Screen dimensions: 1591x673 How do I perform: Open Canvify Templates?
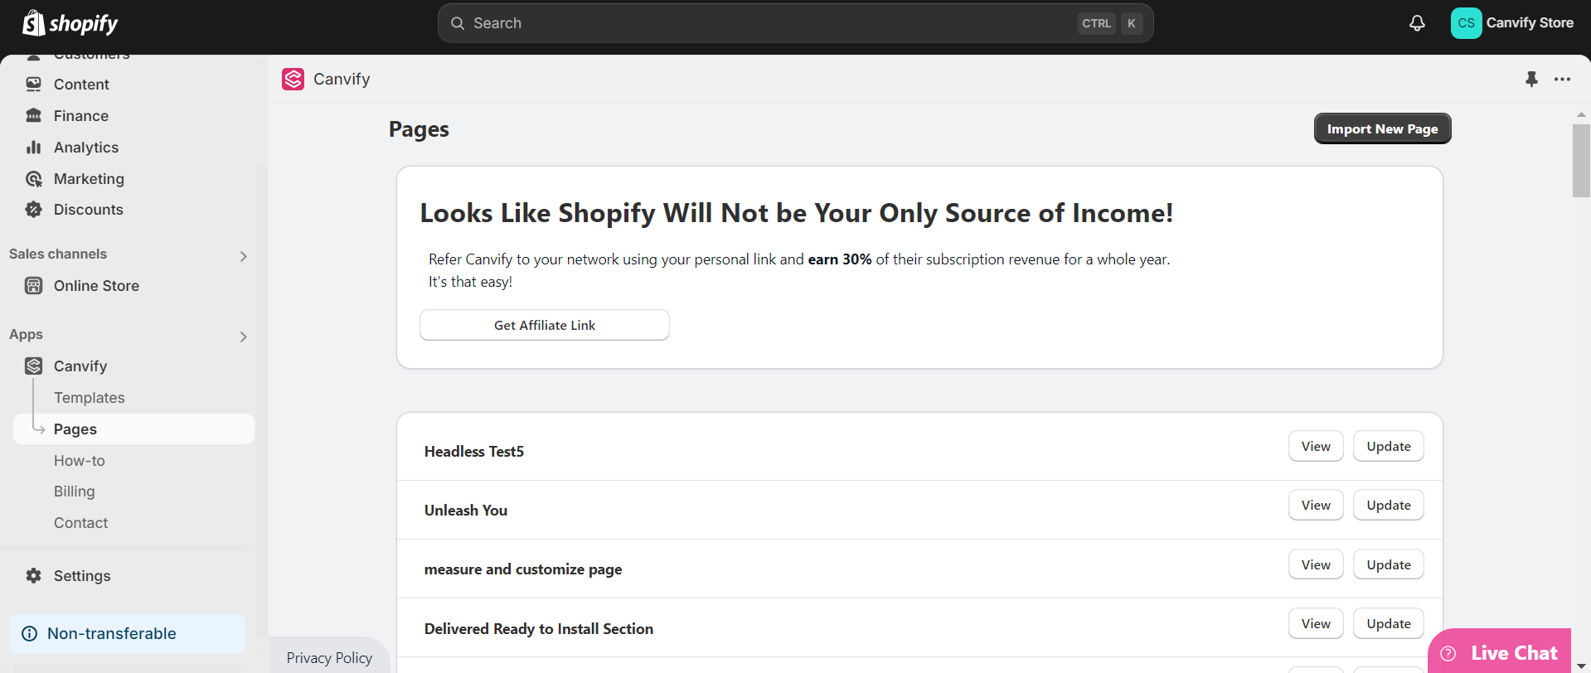tap(89, 398)
